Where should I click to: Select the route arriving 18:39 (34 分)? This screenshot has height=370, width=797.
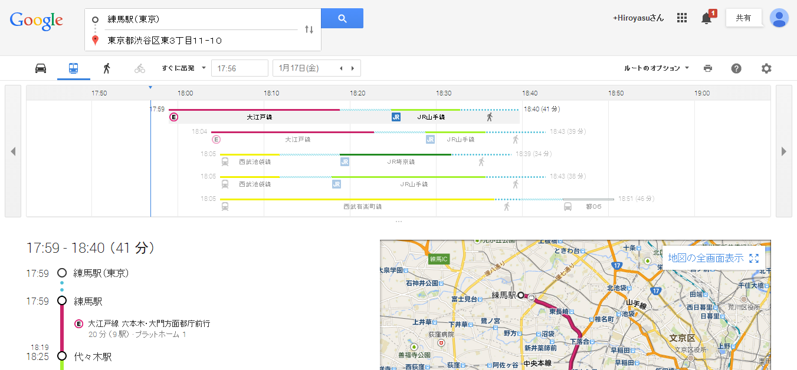coord(533,154)
